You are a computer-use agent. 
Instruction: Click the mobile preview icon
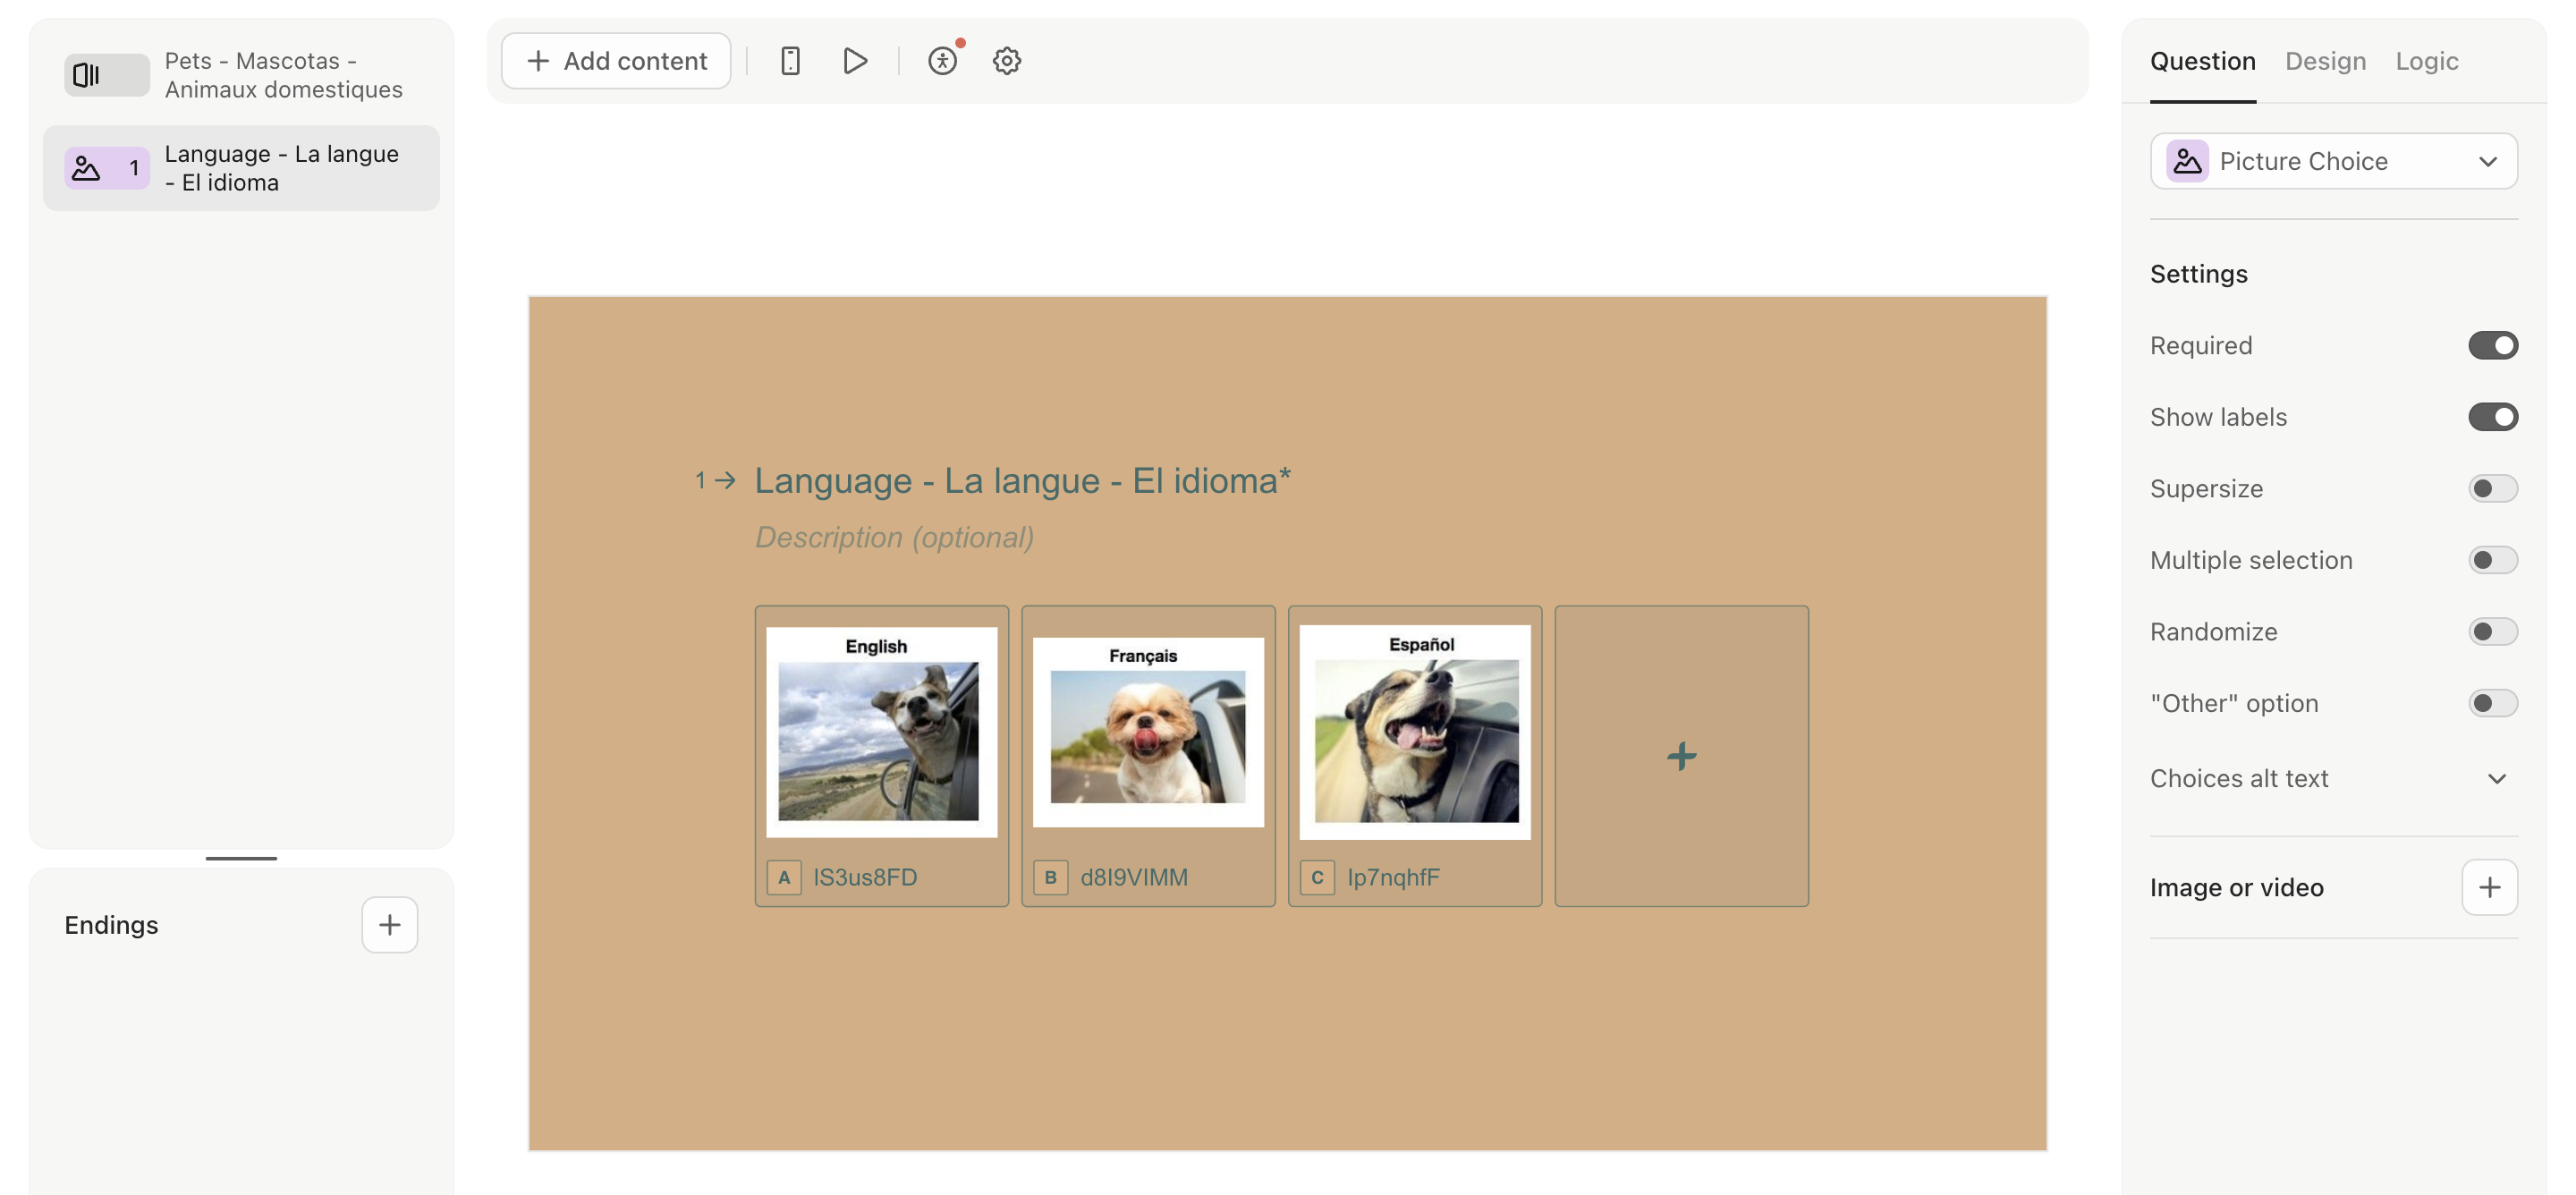790,59
